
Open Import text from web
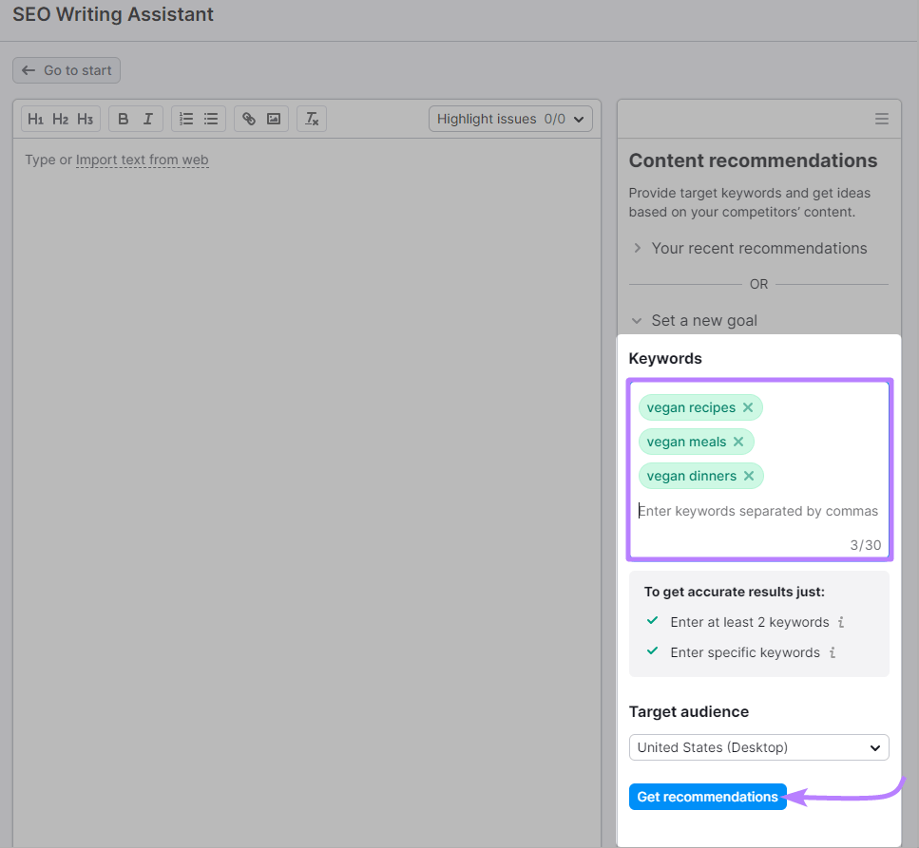coord(142,160)
